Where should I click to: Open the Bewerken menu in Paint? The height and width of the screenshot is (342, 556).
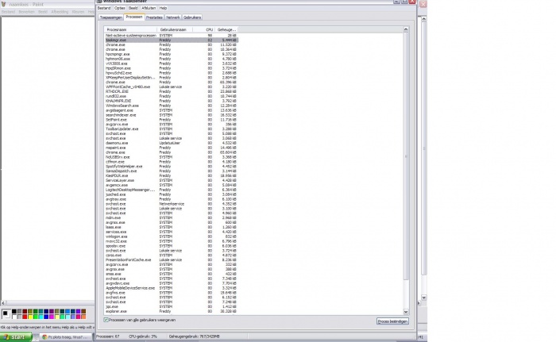click(26, 12)
